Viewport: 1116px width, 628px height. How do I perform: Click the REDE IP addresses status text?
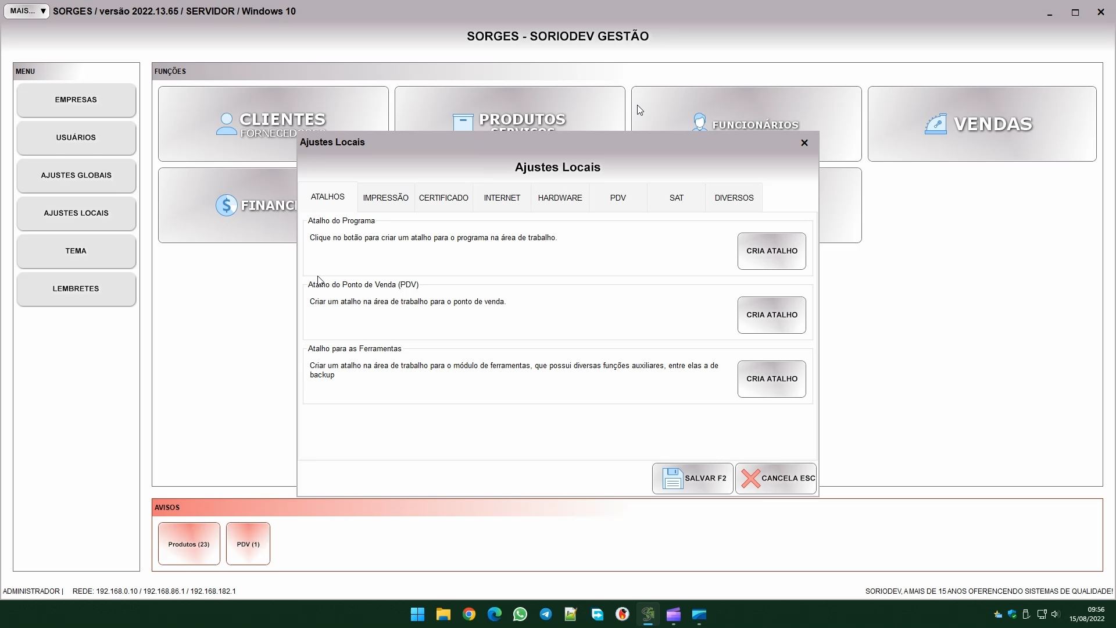coord(154,591)
